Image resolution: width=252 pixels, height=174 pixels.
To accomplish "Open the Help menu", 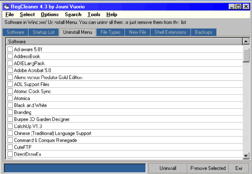I will [111, 14].
